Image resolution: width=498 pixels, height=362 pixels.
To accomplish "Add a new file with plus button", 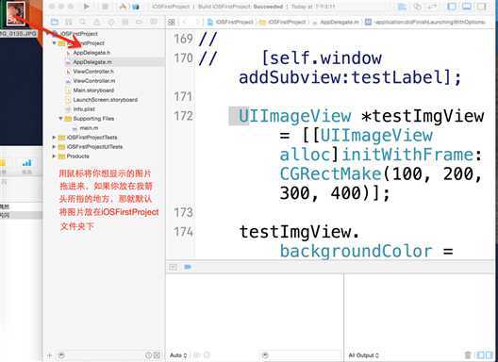I will point(49,355).
